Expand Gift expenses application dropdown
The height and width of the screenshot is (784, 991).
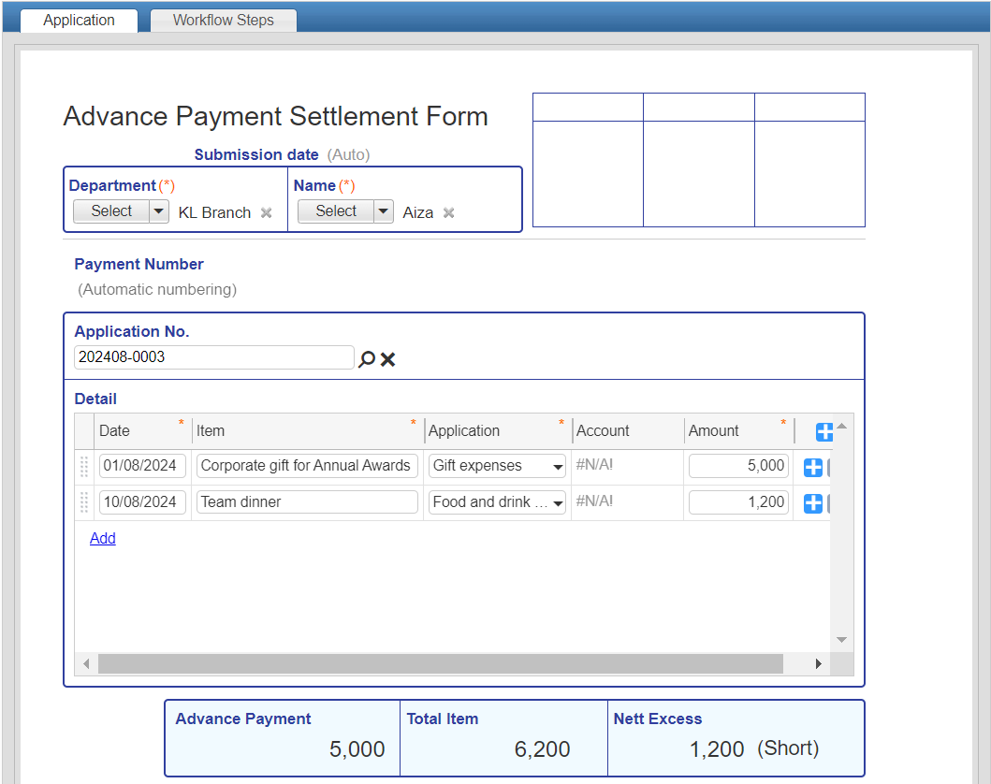pyautogui.click(x=559, y=467)
